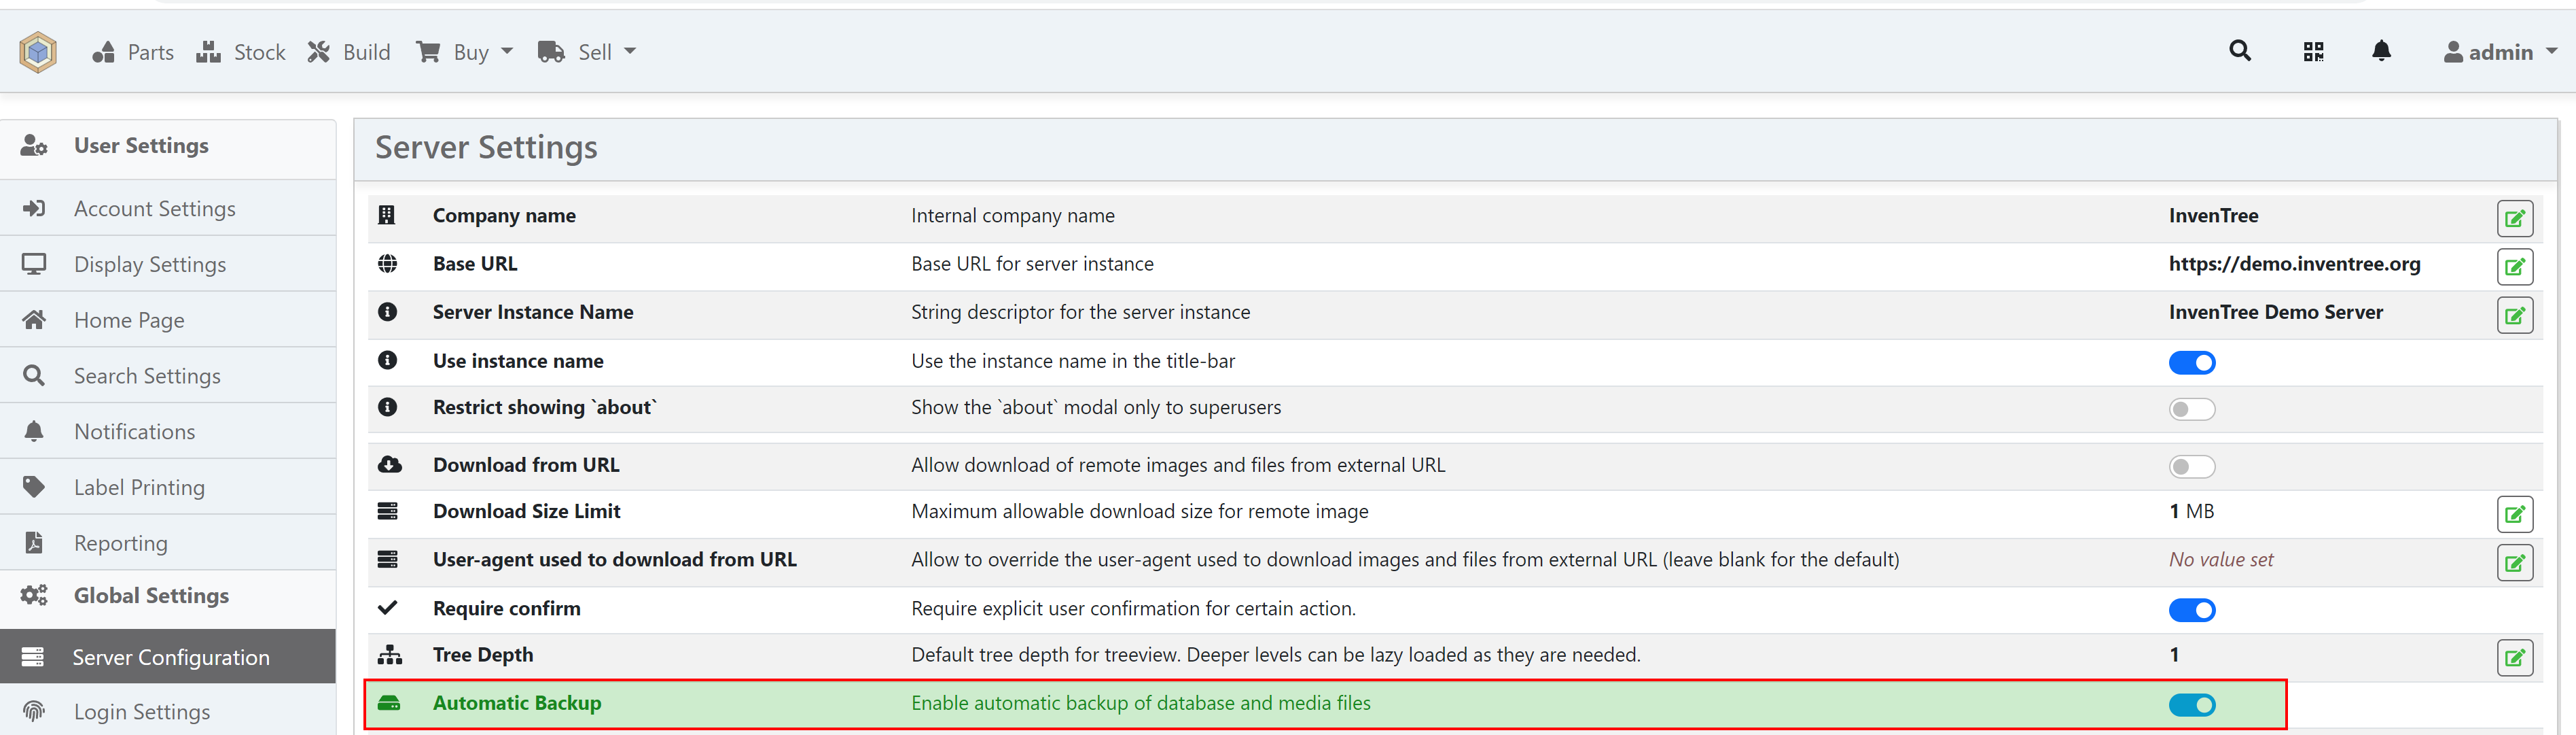Disable the Use instance name toggle
2576x735 pixels.
pos(2191,362)
